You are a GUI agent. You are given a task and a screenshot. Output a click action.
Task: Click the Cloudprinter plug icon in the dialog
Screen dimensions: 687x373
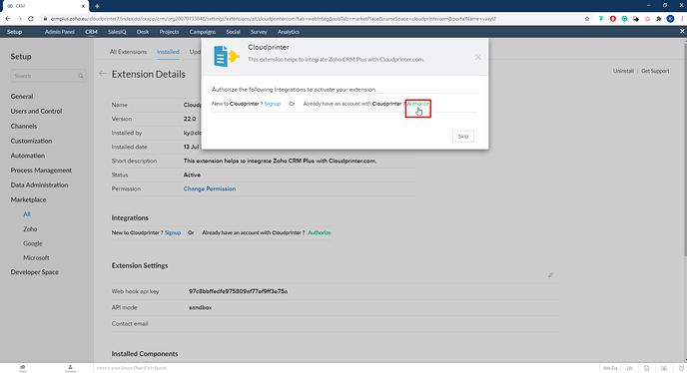pyautogui.click(x=226, y=56)
